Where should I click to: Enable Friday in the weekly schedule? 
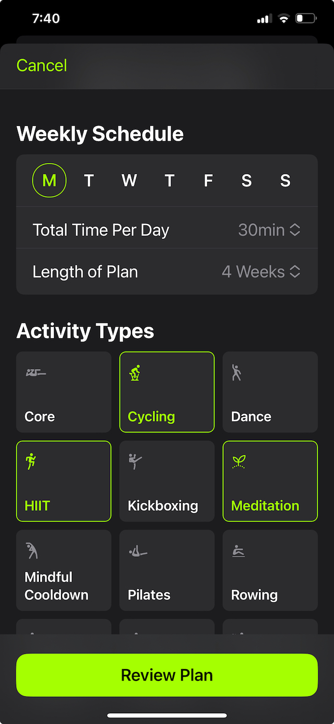[208, 180]
